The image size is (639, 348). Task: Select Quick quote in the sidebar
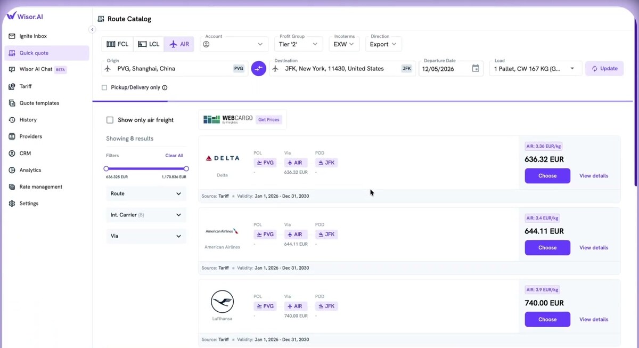point(47,53)
